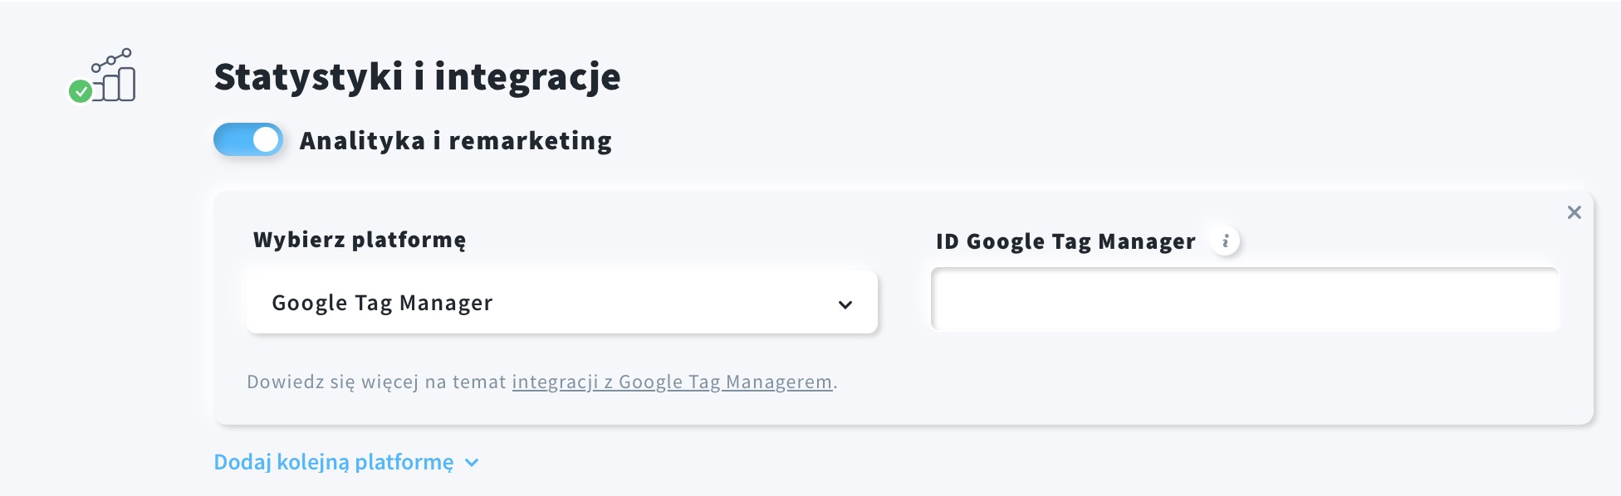
Task: Click the Wybierz platformę label
Action: pos(360,240)
